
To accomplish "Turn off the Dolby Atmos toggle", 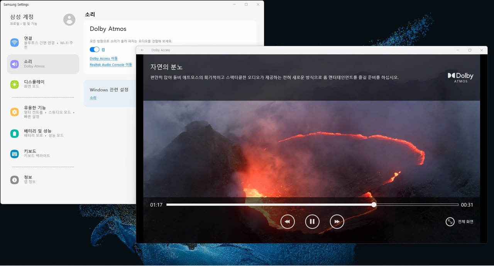I will coord(95,49).
